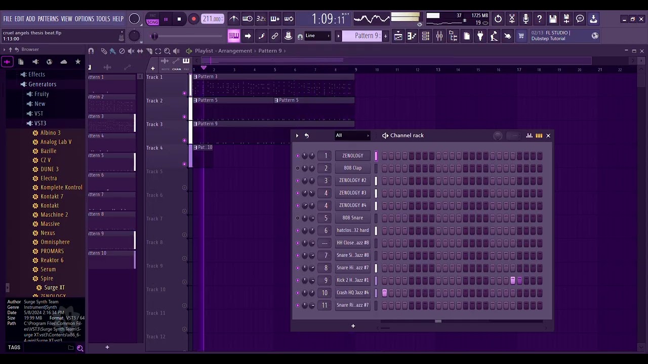Viewport: 648px width, 364px height.
Task: Click the tags search magnifier icon
Action: pyautogui.click(x=80, y=348)
